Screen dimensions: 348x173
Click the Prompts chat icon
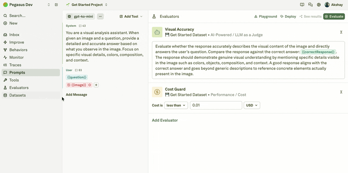[x=5, y=73]
